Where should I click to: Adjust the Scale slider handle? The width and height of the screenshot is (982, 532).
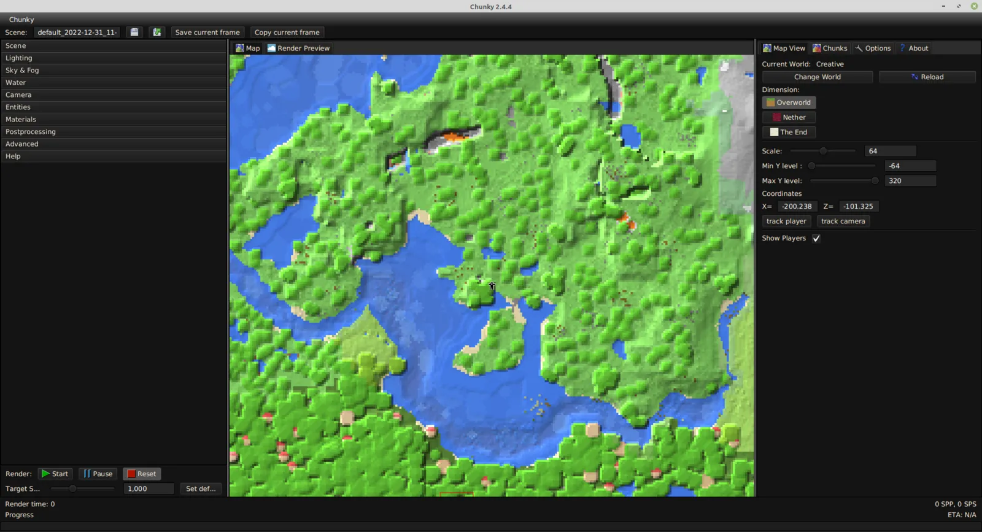[823, 151]
